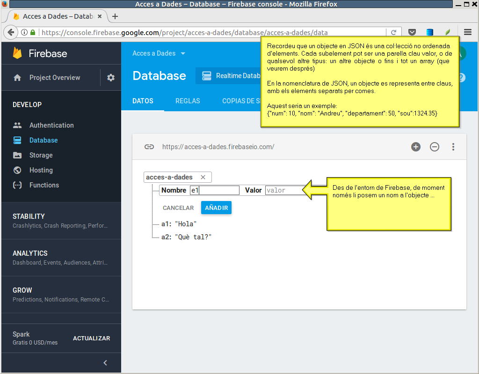The image size is (479, 374).
Task: Switch to the COPIAS DE SEGURIDAD tab
Action: click(241, 101)
